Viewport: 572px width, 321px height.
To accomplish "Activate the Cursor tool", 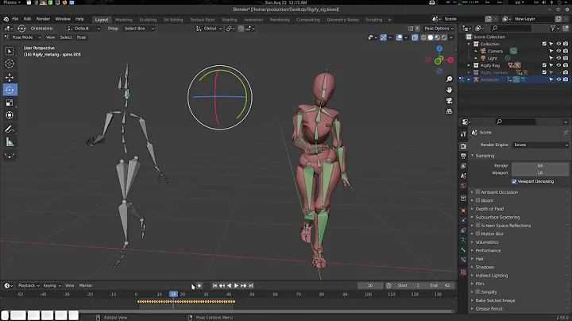I will click(x=10, y=64).
